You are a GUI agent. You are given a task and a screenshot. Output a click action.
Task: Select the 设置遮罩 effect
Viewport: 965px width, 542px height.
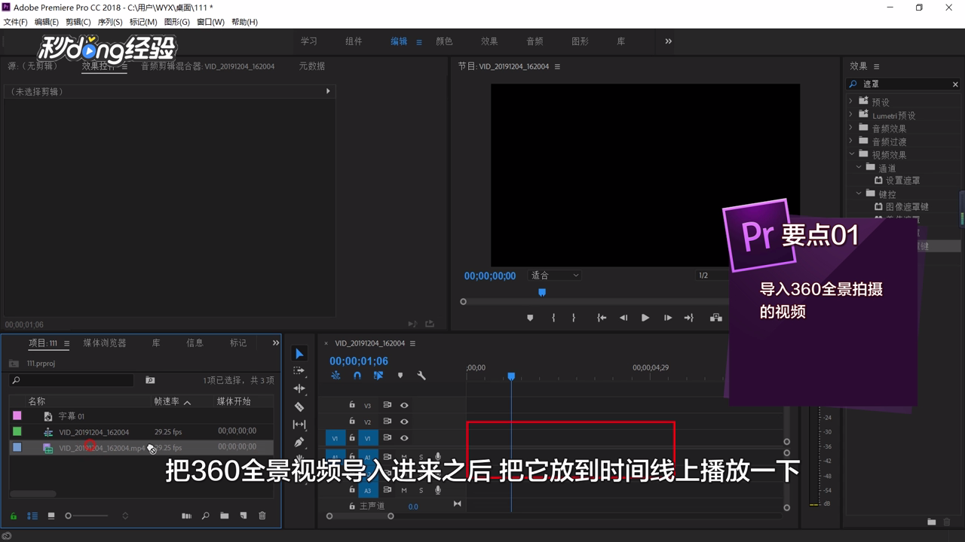902,181
